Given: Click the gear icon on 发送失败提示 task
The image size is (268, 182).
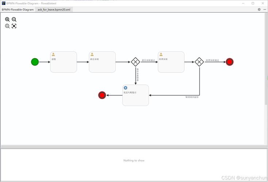Looking at the screenshot, I should click(126, 88).
